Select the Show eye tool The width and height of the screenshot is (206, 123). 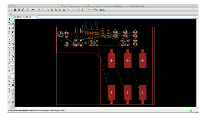13,19
